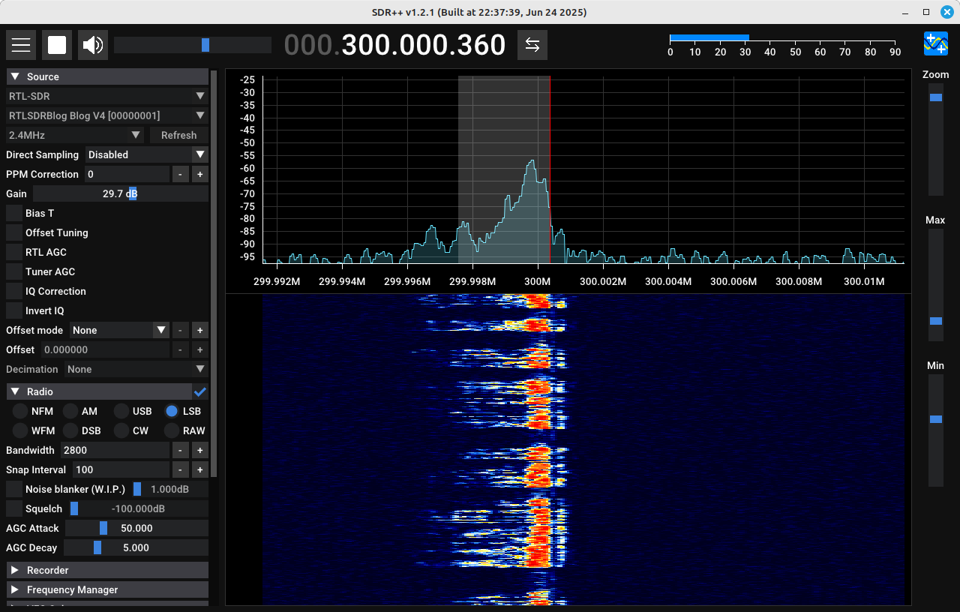This screenshot has width=960, height=612.
Task: Open the RTLSDRBlog Blog V4 device dropdown
Action: pos(107,115)
